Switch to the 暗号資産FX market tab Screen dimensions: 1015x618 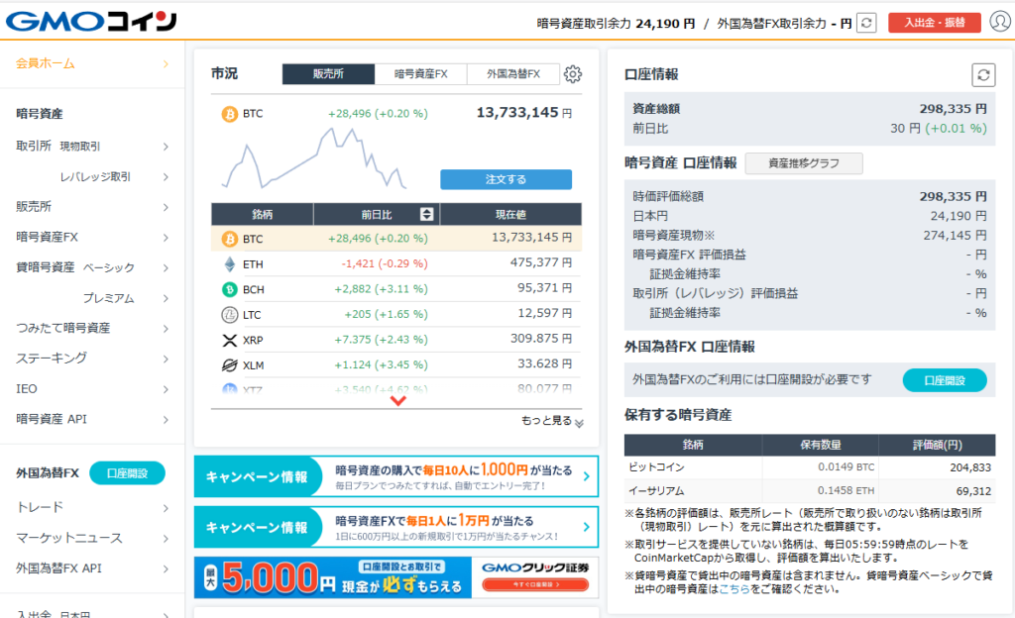[420, 74]
